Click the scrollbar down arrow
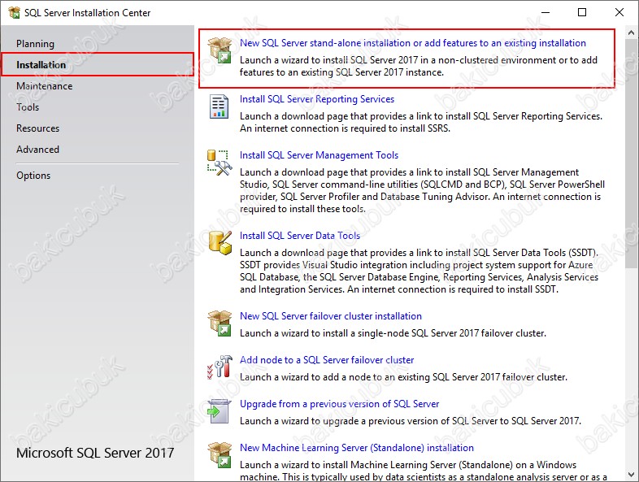This screenshot has width=639, height=482. (x=632, y=475)
